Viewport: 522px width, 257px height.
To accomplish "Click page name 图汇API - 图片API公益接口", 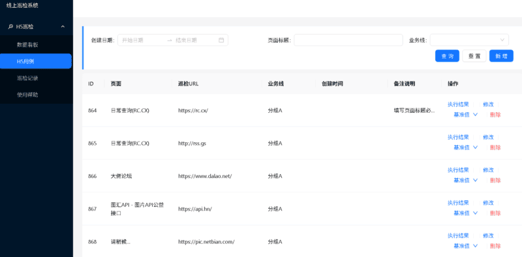I will [137, 209].
